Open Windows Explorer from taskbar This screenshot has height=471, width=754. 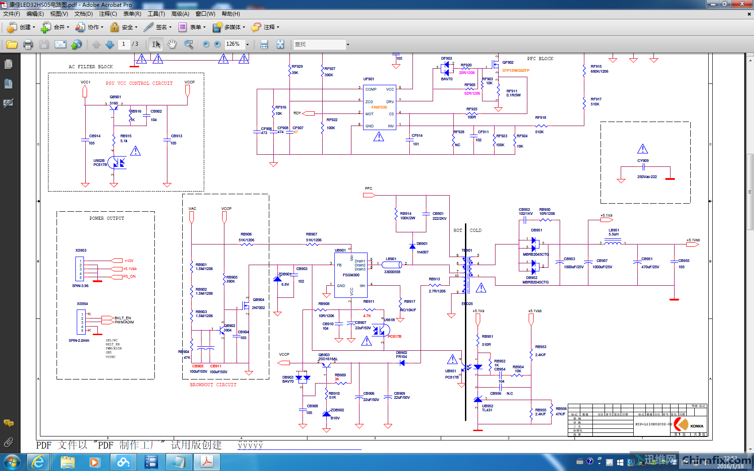tap(68, 462)
